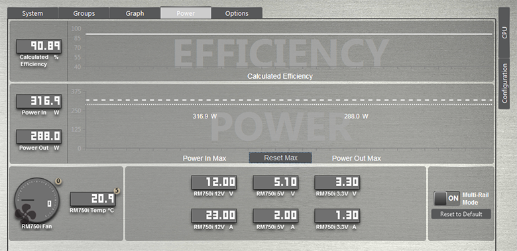
Task: Open the Options tab
Action: [237, 13]
